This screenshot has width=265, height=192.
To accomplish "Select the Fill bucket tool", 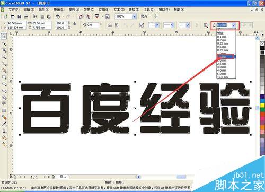I will (x=4, y=137).
